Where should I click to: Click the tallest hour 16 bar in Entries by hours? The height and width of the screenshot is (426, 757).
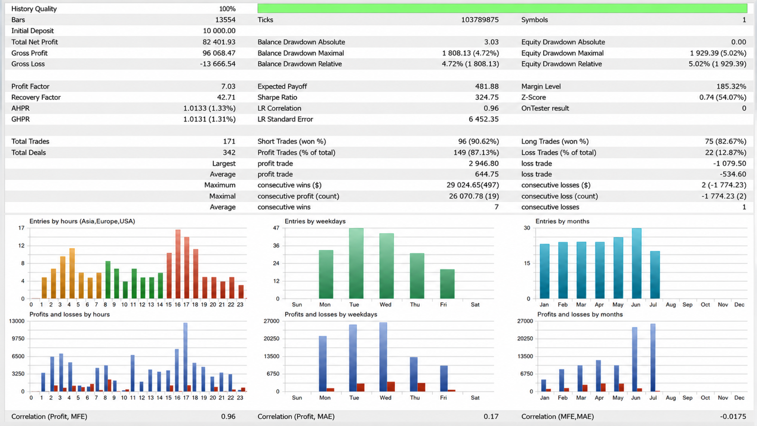point(178,264)
